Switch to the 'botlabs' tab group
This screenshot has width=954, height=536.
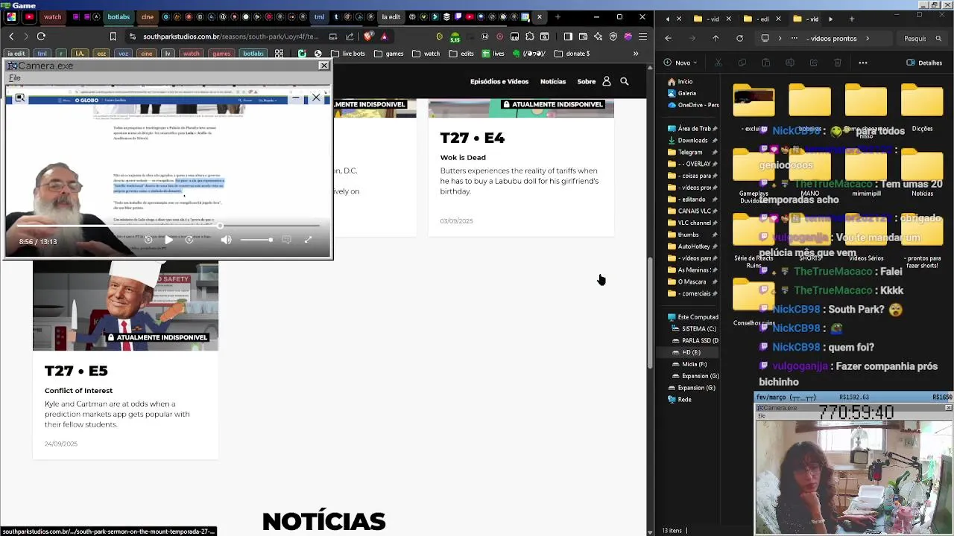(x=119, y=17)
